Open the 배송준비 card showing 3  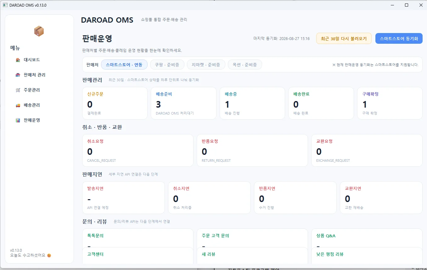[x=183, y=103]
